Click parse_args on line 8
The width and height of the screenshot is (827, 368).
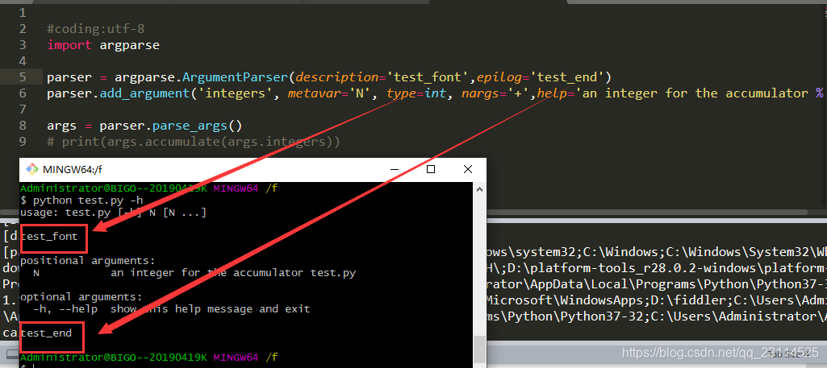click(190, 126)
